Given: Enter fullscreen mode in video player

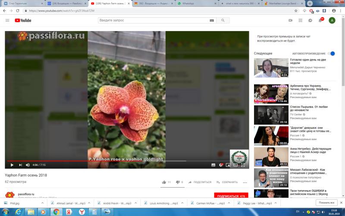Looking at the screenshot, I should (x=243, y=165).
